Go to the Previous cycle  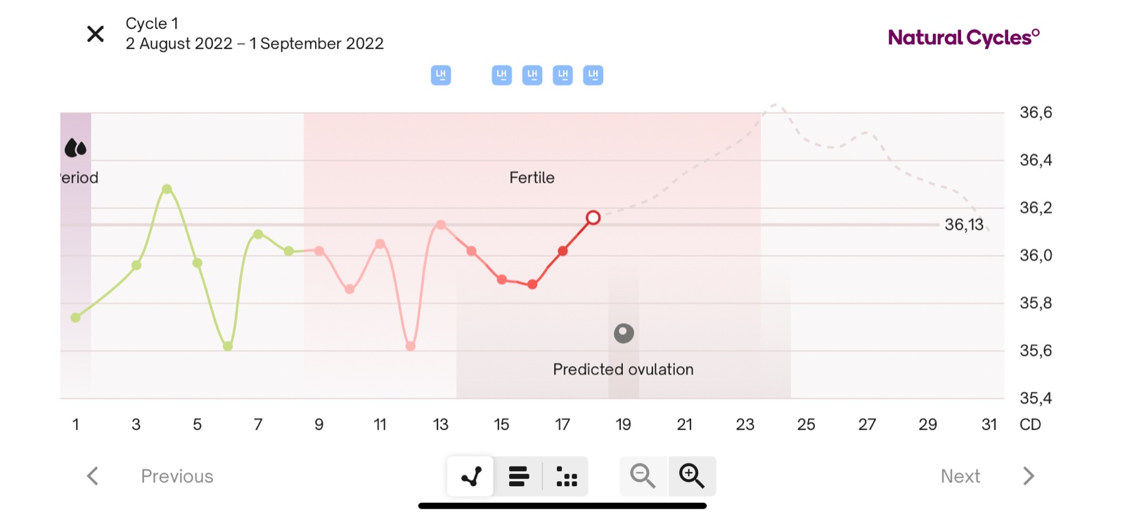click(177, 476)
